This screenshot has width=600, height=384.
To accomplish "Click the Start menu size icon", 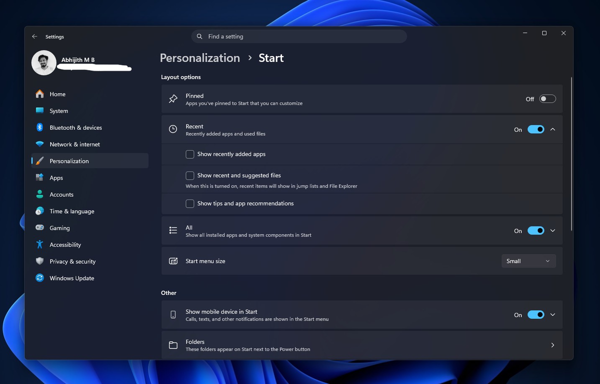I will point(173,261).
